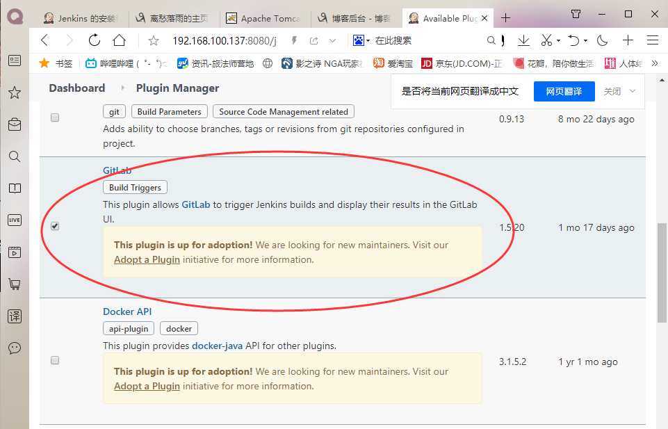Open a new browser tab

coord(505,18)
